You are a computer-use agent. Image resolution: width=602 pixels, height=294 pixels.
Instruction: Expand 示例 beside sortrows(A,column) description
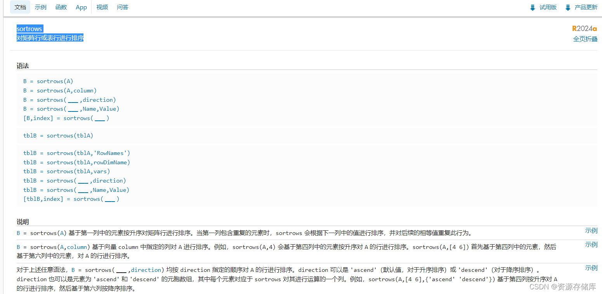click(x=591, y=244)
